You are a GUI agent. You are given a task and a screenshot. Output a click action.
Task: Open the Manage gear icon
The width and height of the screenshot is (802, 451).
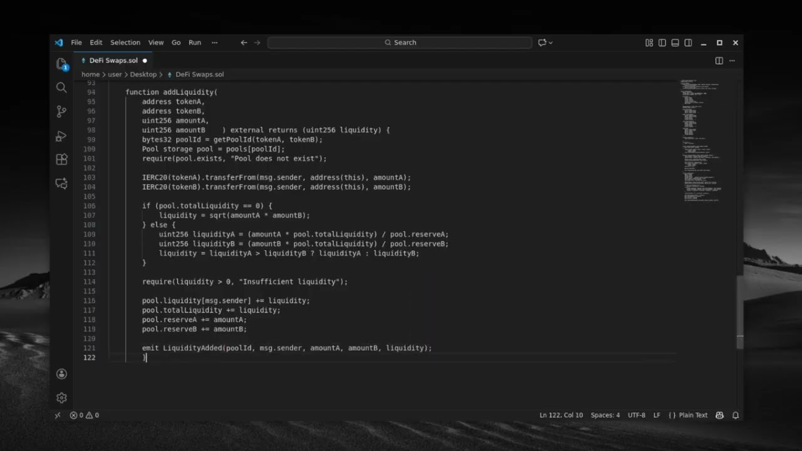[61, 398]
